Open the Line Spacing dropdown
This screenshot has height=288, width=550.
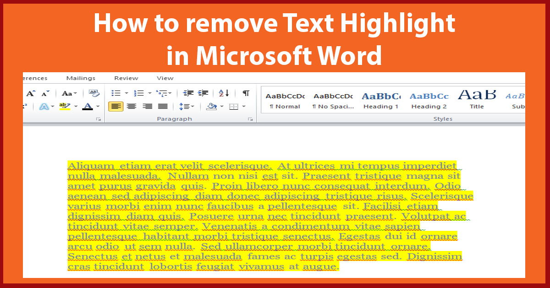point(187,106)
